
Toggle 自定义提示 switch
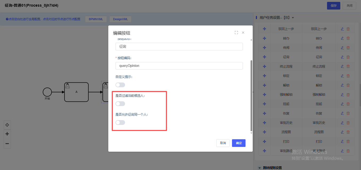120,85
